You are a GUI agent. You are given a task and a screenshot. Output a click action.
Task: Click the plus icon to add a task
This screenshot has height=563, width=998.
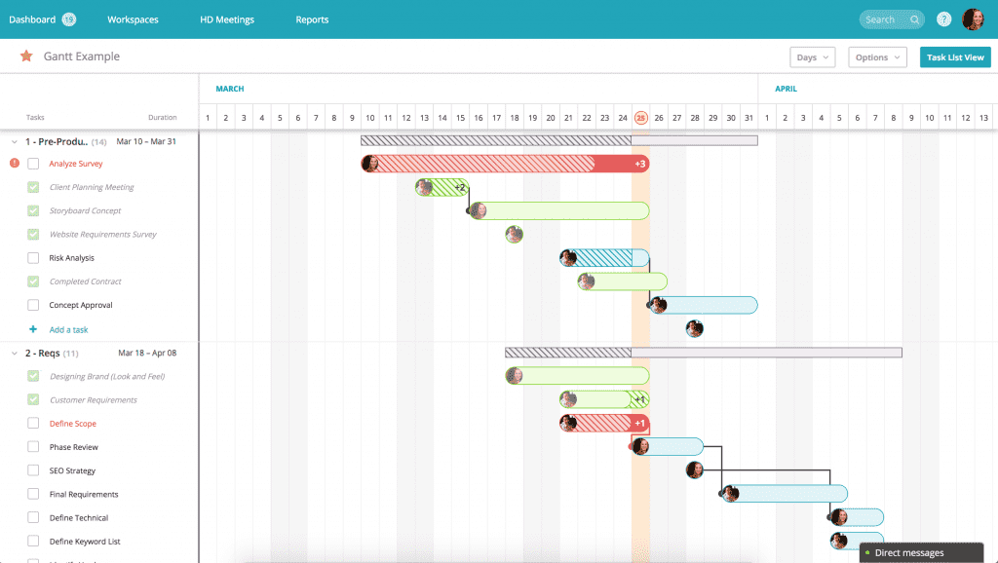[x=33, y=329]
